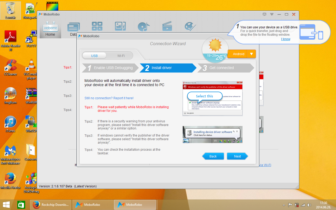Screen dimensions: 336x210
Task: Open the Video clapperboard icon
Action: click(x=167, y=26)
